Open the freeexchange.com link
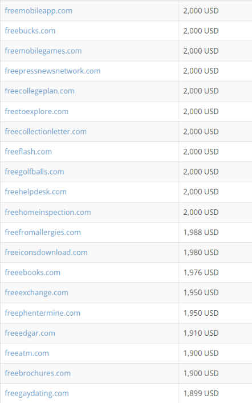This screenshot has height=403, width=252. (x=36, y=292)
